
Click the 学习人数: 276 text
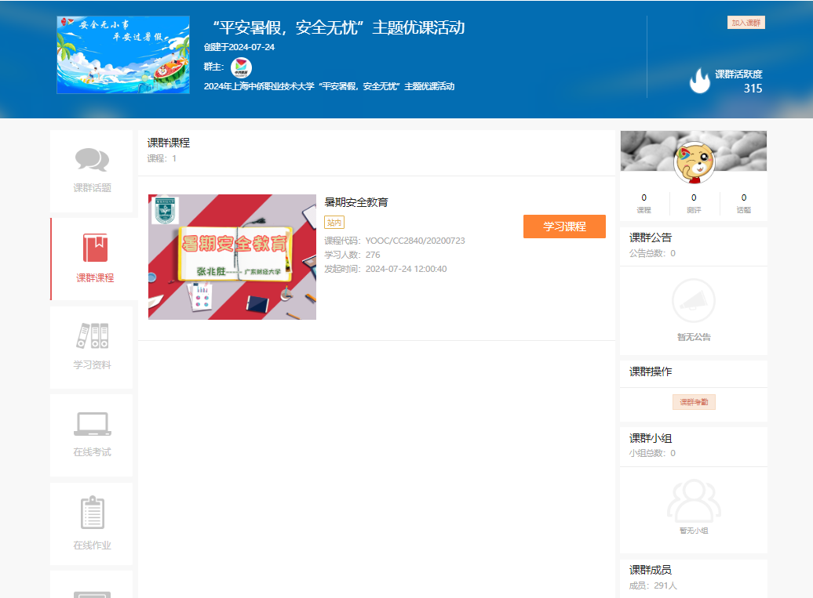(352, 255)
